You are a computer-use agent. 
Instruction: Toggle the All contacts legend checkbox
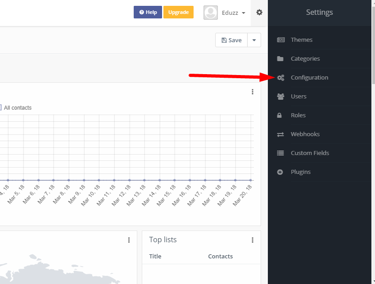[x=1, y=108]
